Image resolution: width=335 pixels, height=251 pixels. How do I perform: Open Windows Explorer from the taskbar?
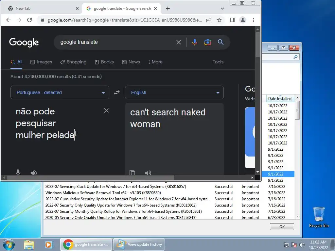(x=29, y=244)
